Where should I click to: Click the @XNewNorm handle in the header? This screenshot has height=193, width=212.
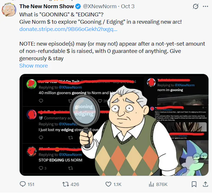(x=100, y=6)
